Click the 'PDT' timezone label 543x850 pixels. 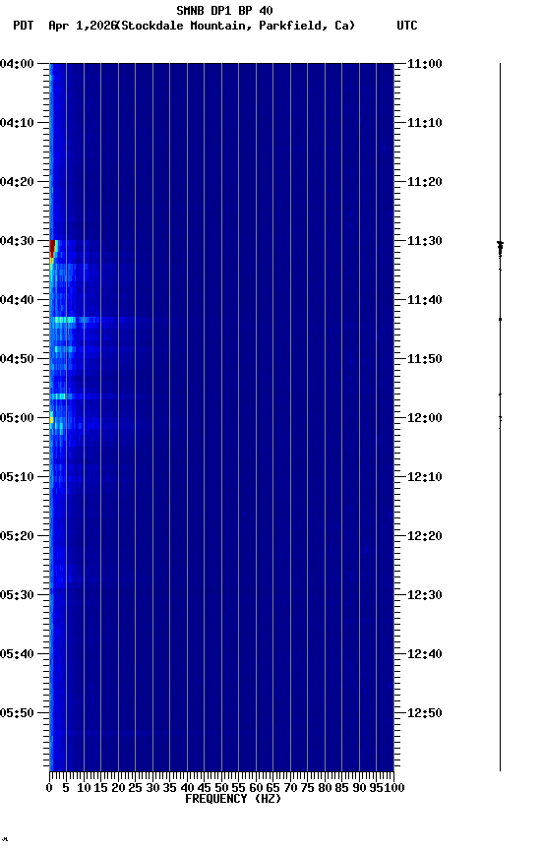[24, 26]
